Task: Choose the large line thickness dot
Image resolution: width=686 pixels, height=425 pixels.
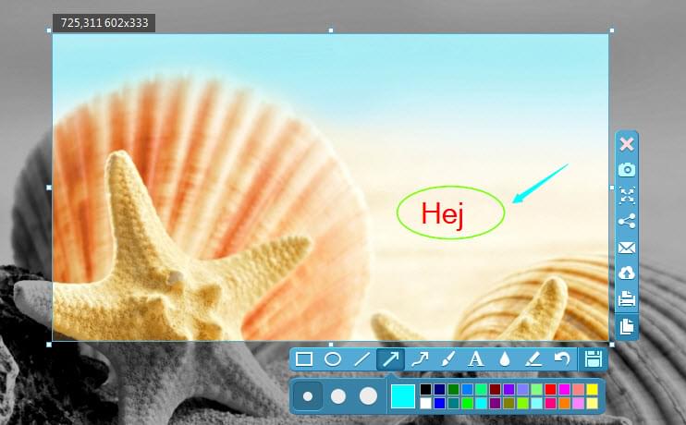Action: coord(368,396)
